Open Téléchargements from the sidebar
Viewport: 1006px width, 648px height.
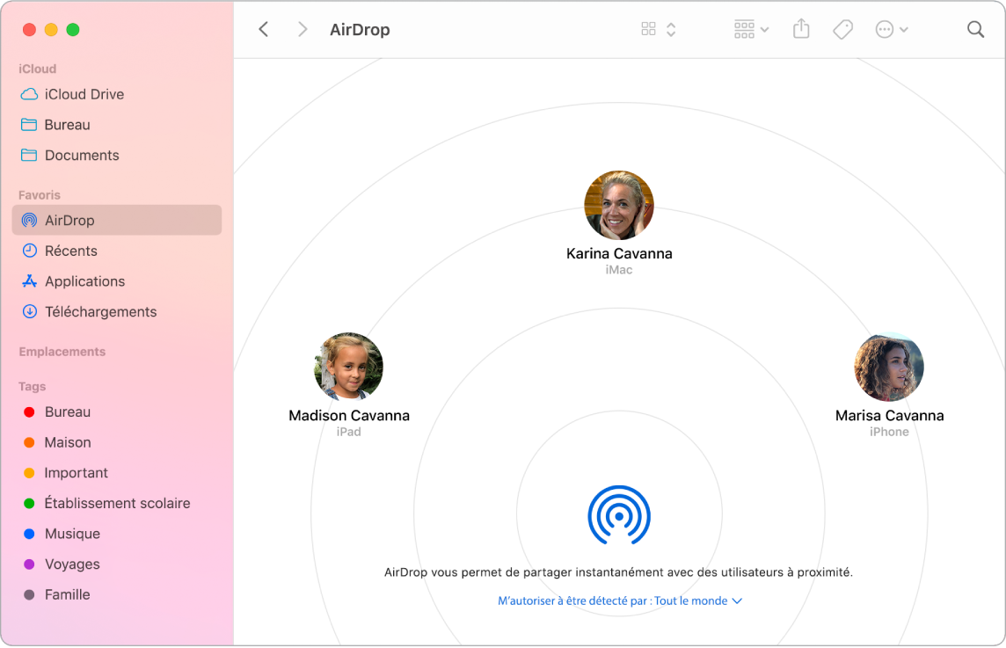tap(100, 311)
